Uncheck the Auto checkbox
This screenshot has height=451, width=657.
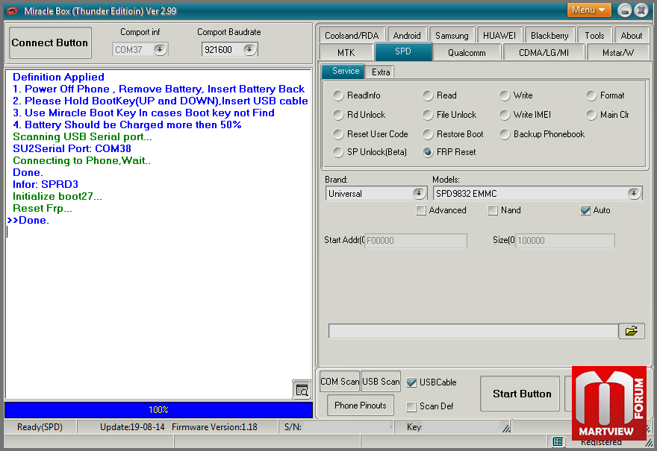(x=585, y=211)
